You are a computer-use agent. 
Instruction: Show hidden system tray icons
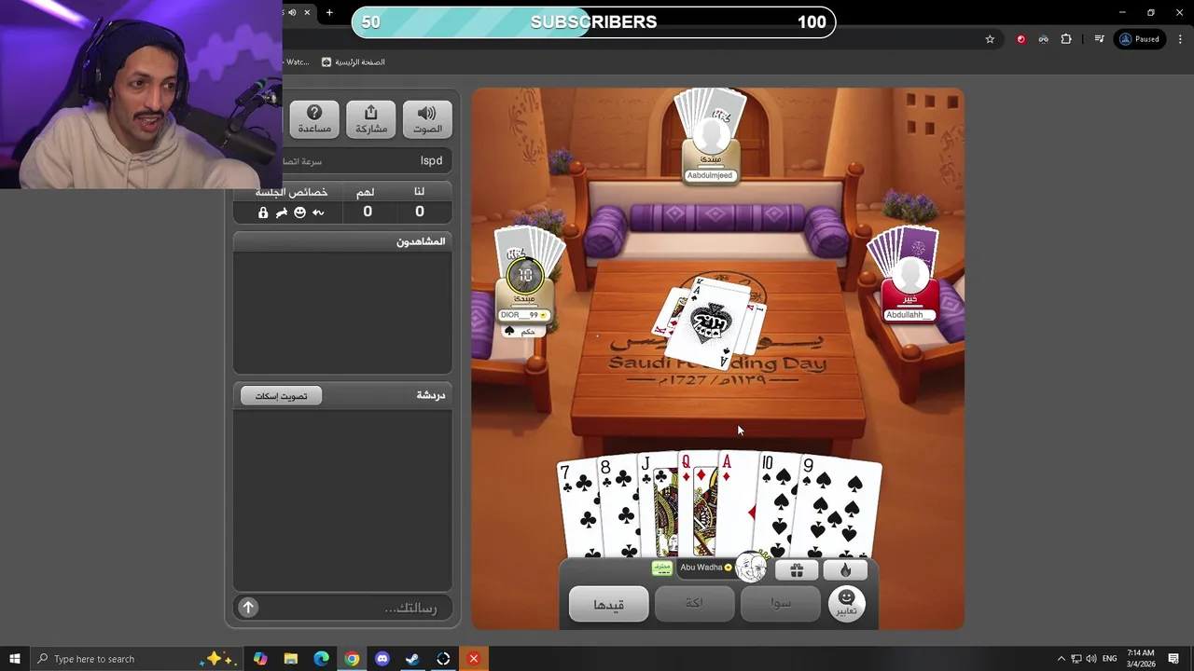click(x=1061, y=659)
